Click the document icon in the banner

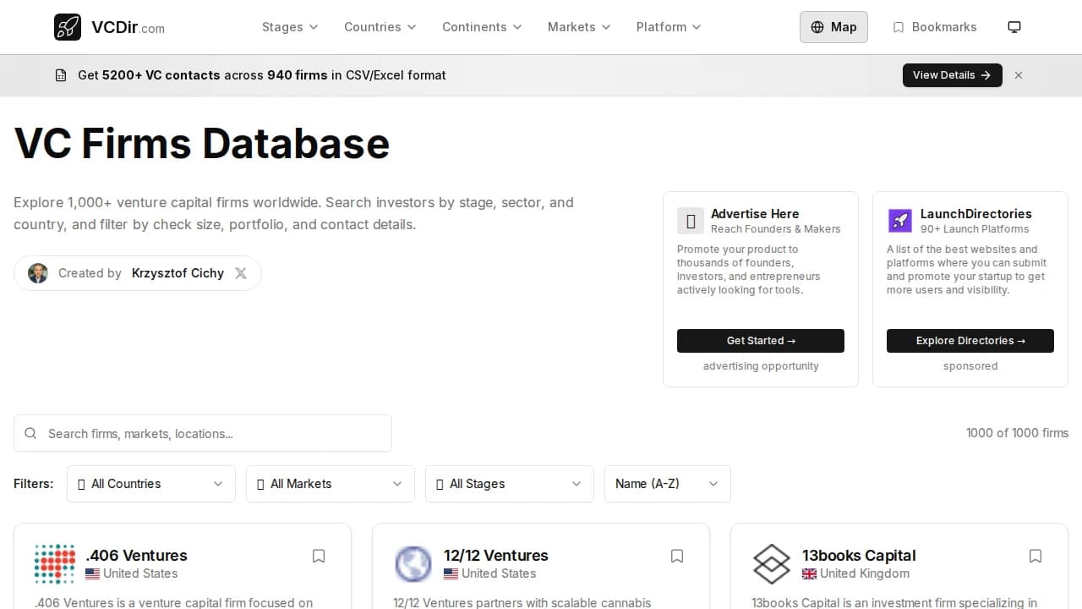tap(60, 74)
